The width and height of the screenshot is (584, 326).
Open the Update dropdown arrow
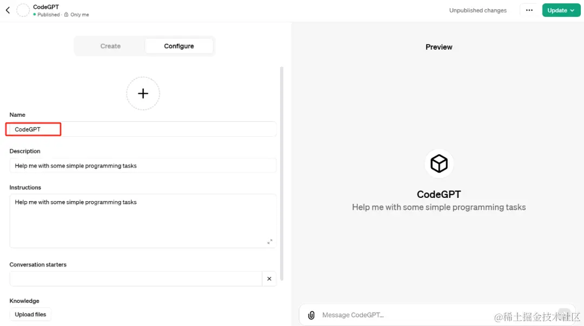click(x=572, y=10)
